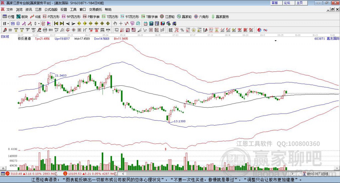
Task: Open the candlestick type dropdown arrow
Action: (39, 24)
